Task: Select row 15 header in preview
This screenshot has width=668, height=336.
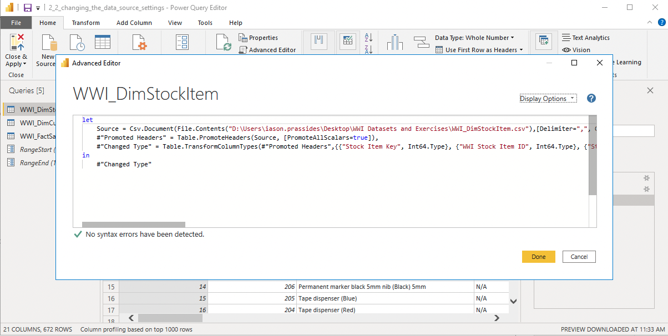Action: (111, 287)
